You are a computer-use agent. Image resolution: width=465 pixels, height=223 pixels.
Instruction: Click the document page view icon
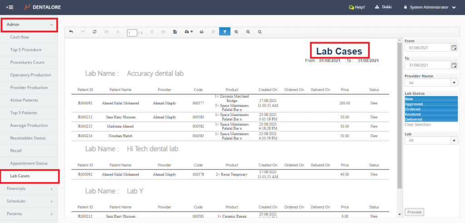175,32
